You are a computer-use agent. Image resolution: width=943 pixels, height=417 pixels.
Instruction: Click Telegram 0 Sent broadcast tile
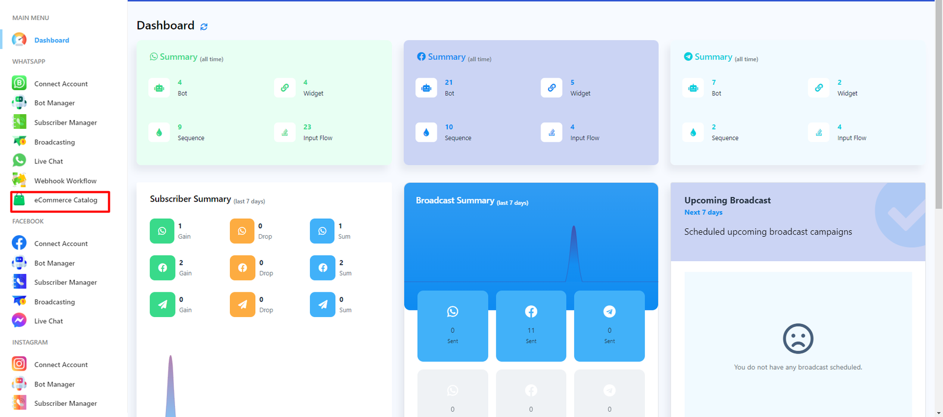609,326
